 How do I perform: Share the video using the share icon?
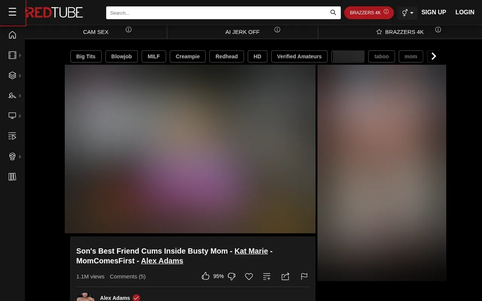(285, 277)
